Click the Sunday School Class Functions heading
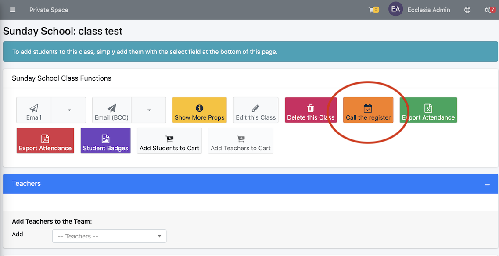This screenshot has width=499, height=256. (x=61, y=78)
